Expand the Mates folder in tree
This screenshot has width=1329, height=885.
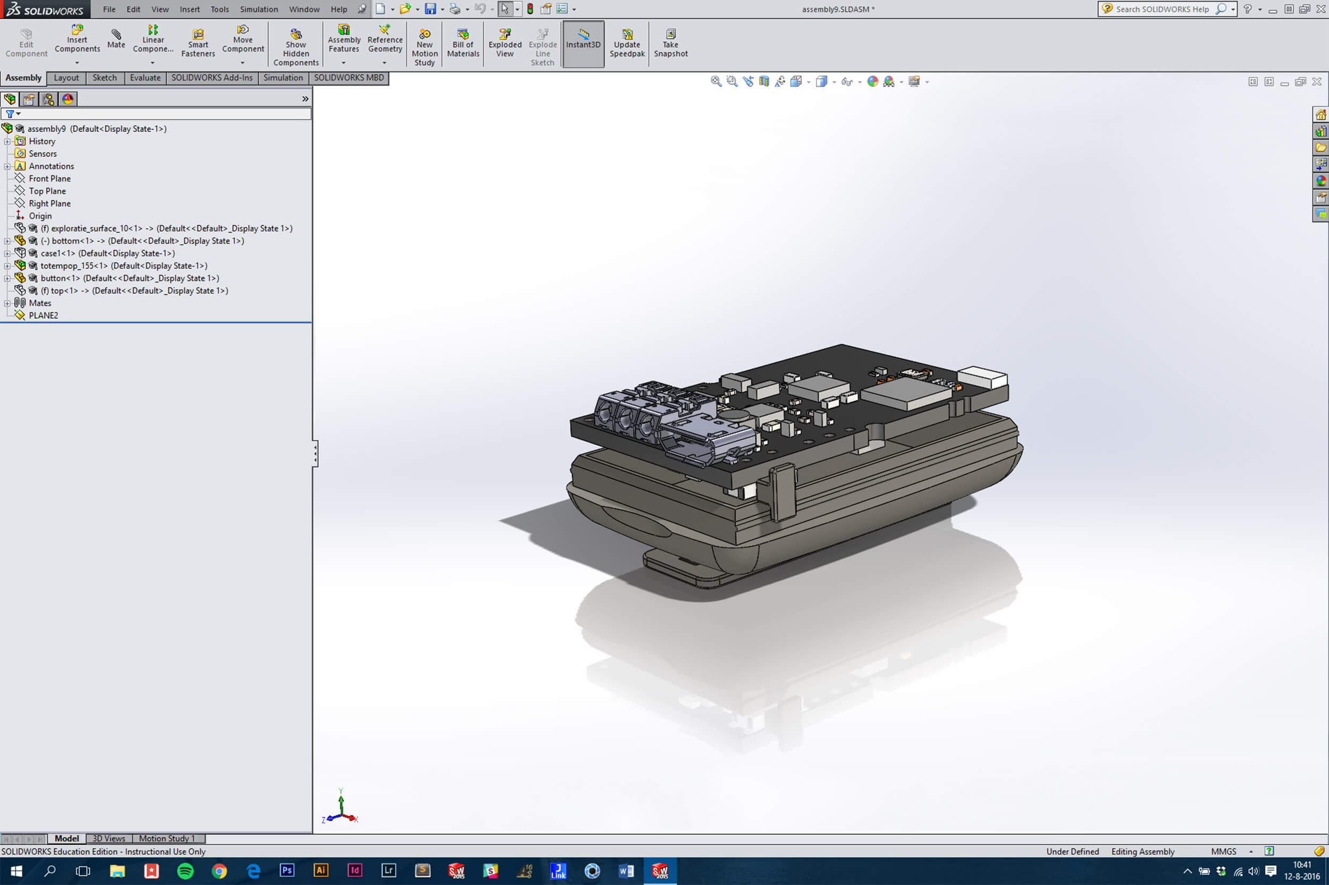click(7, 303)
